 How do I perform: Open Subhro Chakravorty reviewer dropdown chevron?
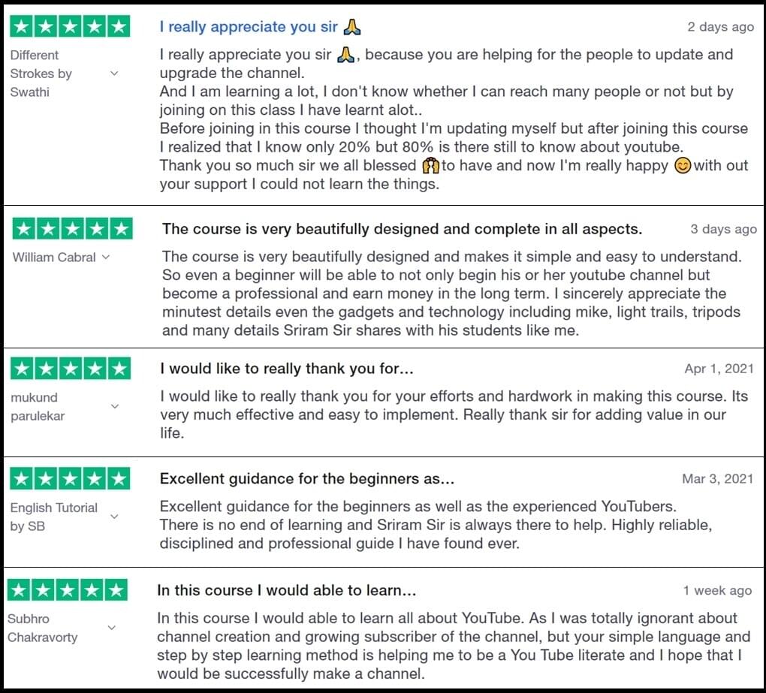point(112,628)
